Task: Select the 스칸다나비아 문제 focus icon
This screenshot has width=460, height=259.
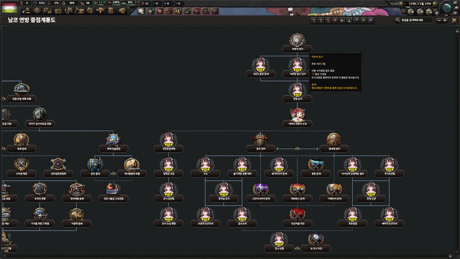Action: coord(262,190)
